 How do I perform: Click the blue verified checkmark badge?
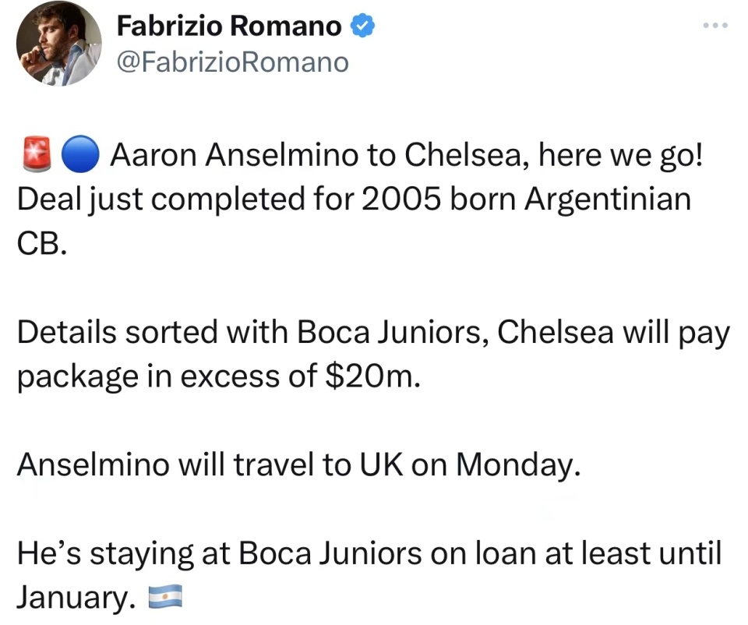coord(362,25)
